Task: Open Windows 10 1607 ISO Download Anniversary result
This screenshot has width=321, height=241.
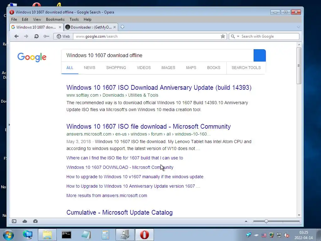Action: click(159, 88)
